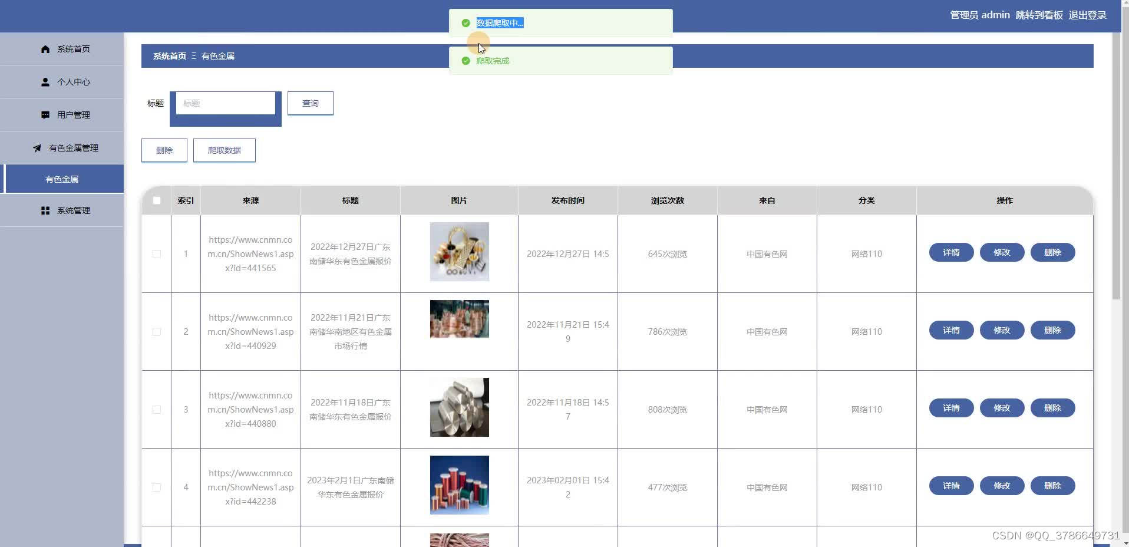Image resolution: width=1129 pixels, height=547 pixels.
Task: Click the 2022年12月27日 14:5 publish time cell
Action: [x=568, y=254]
